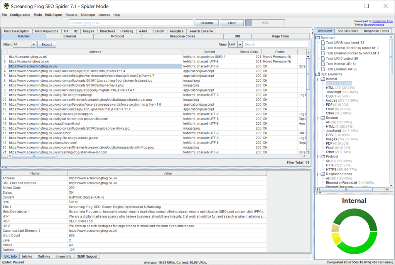395x265 pixels.
Task: Click the Response Codes folder icon
Action: pos(323,174)
